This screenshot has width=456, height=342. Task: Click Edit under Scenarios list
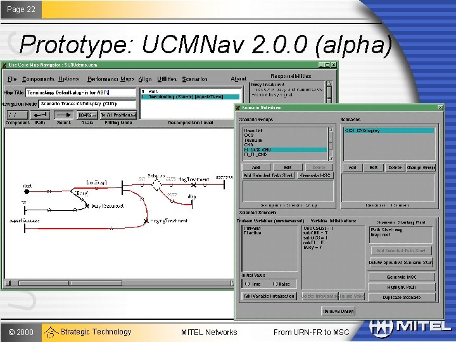pos(374,167)
